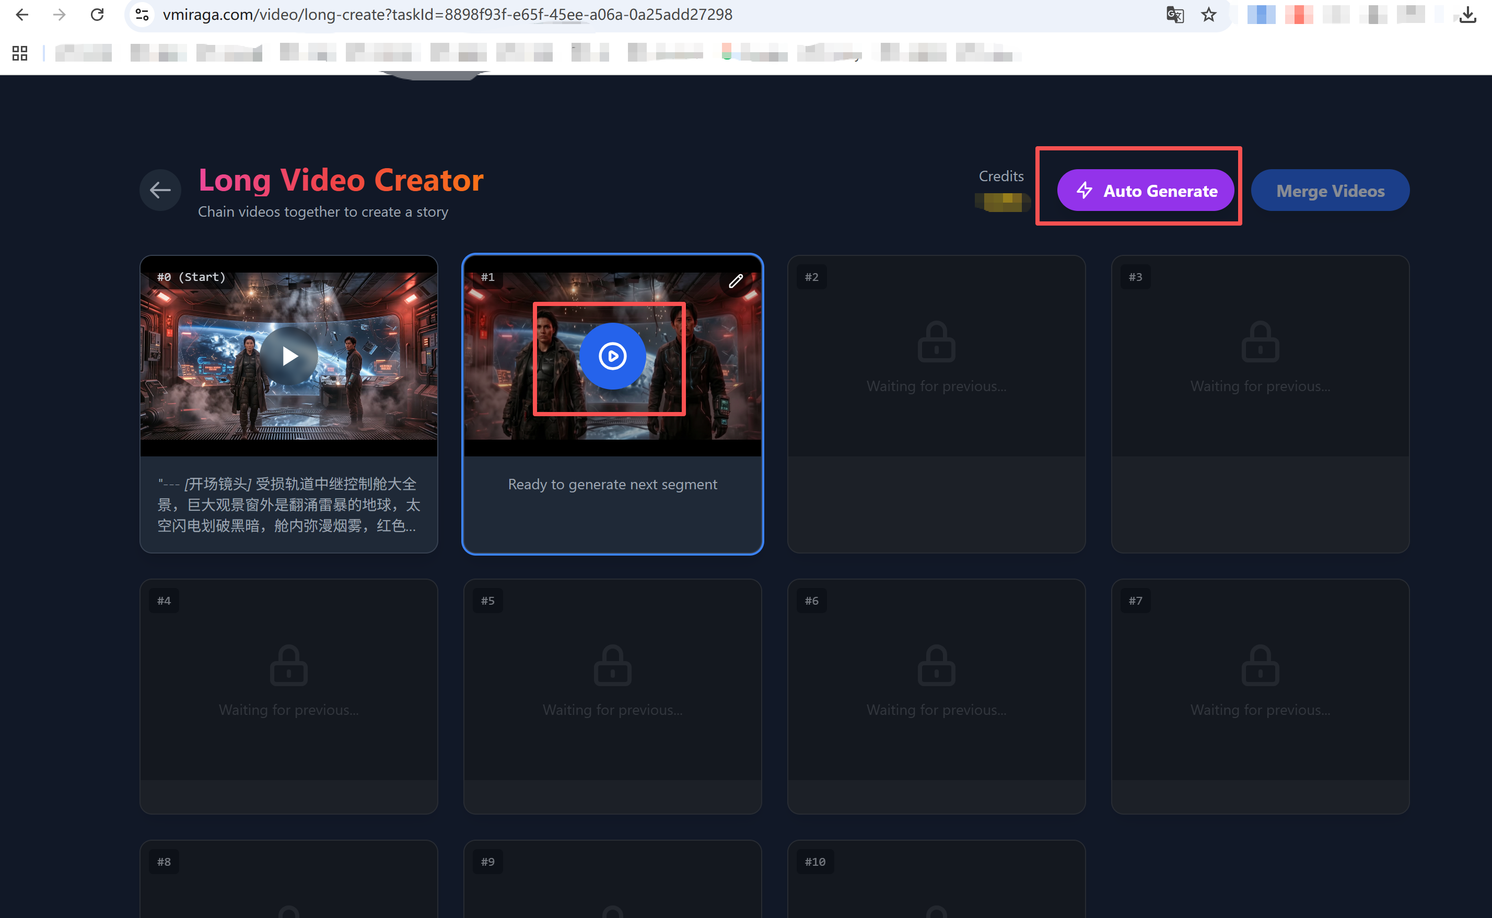This screenshot has height=918, width=1492.
Task: Reload the page
Action: coord(97,15)
